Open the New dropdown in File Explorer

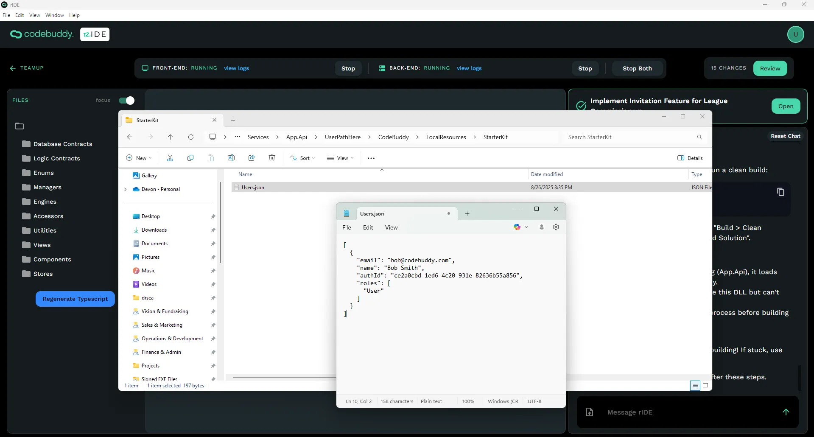pyautogui.click(x=139, y=158)
